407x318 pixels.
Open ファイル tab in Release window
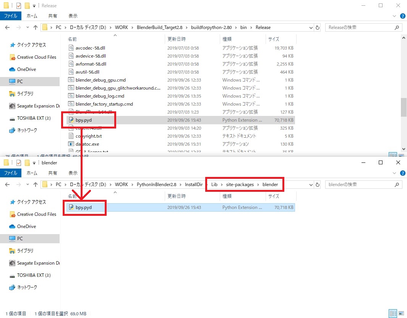point(11,16)
